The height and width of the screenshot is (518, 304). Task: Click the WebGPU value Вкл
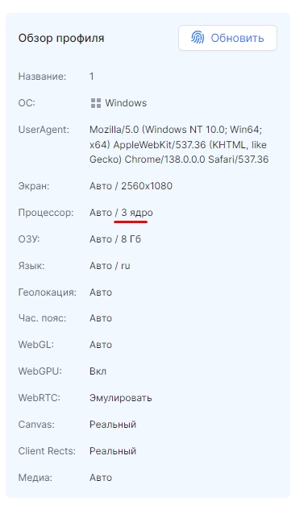coord(98,371)
